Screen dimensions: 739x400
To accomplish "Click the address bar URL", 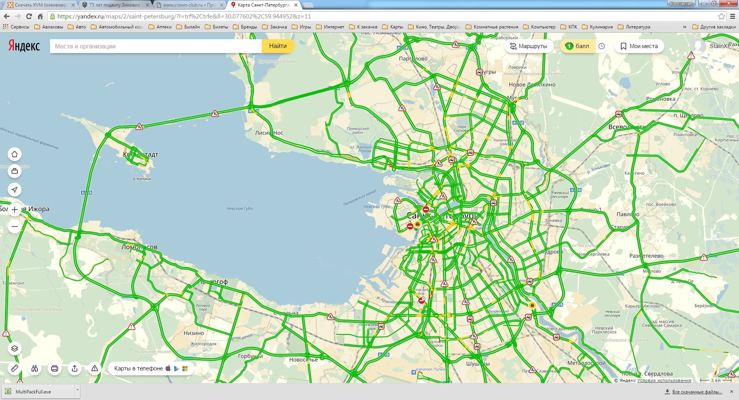I will point(184,16).
